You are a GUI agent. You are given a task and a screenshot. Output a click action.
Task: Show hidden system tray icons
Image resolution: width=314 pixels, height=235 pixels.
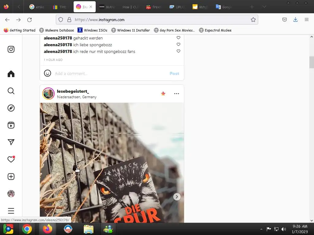click(x=261, y=229)
